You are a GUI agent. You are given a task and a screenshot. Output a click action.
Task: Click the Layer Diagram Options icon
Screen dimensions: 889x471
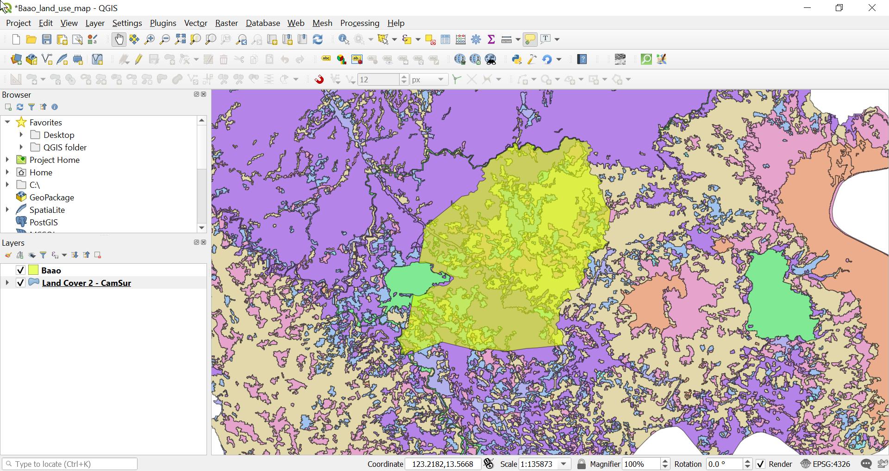point(341,59)
